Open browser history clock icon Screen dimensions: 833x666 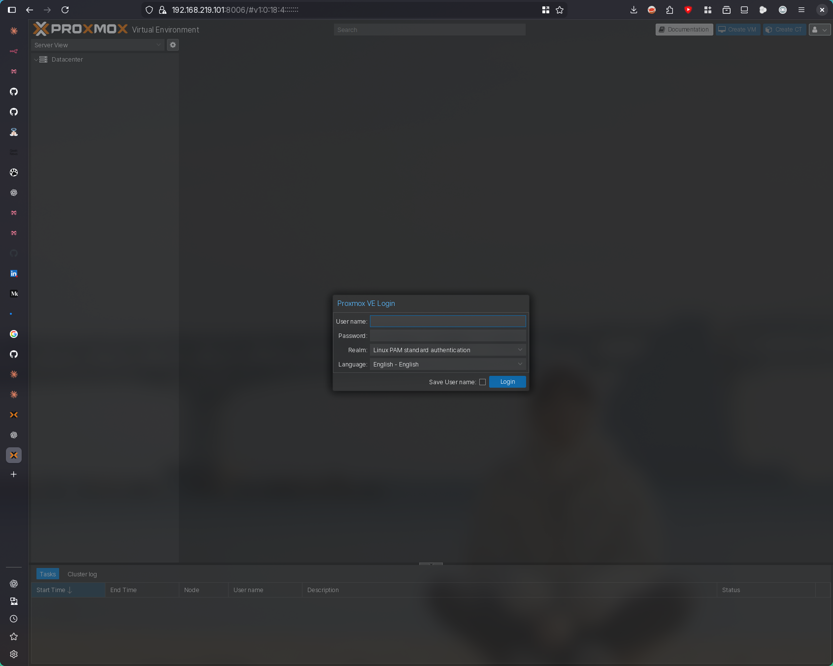[14, 619]
